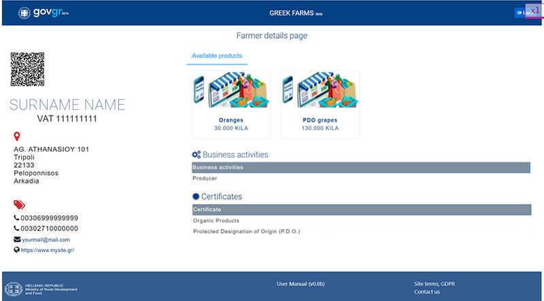Click the gears icon beside Business activities
This screenshot has height=301, width=544.
point(196,155)
